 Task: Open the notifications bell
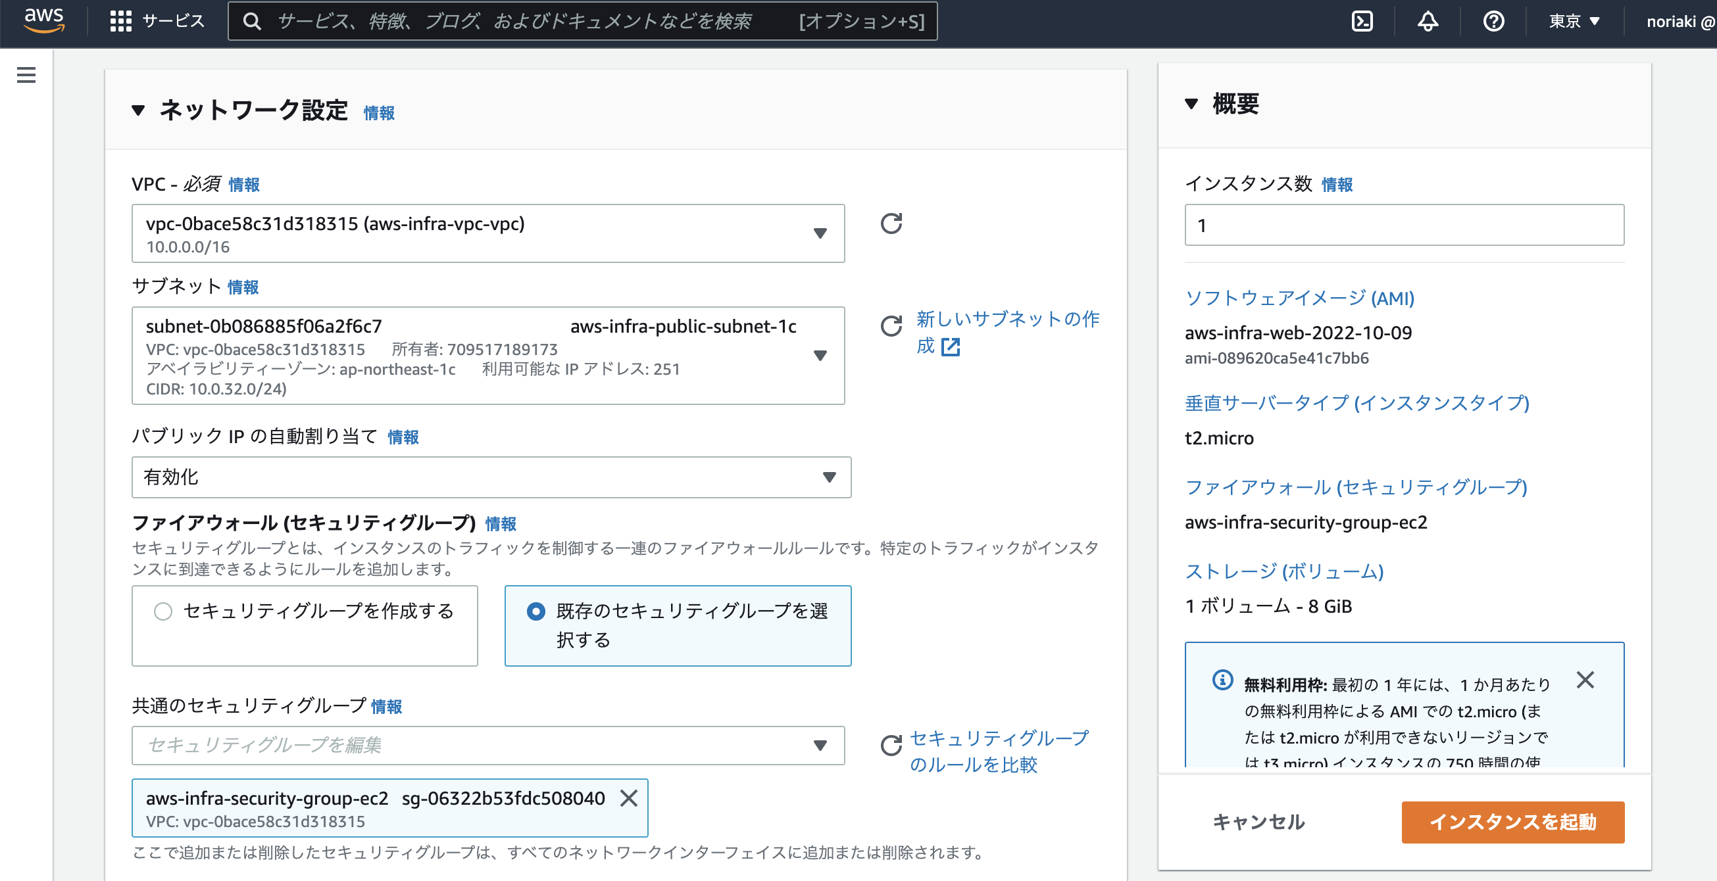(1427, 21)
